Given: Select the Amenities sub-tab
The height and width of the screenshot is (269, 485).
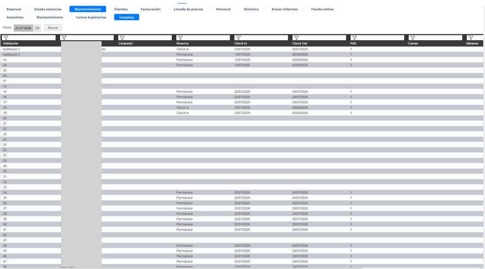Looking at the screenshot, I should pos(15,17).
